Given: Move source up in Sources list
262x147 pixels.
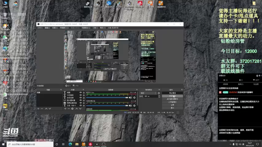Looking at the screenshot, I should (x=77, y=109).
